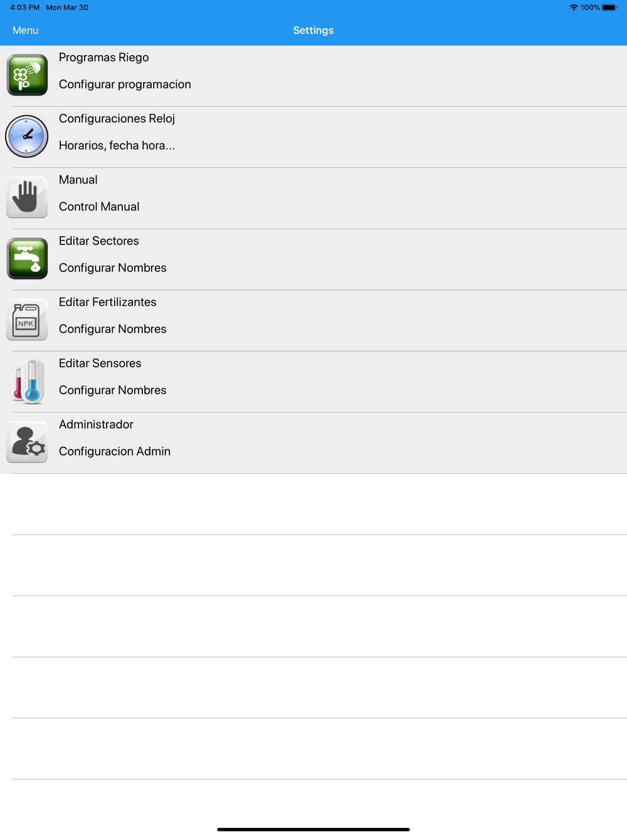
Task: Tap the blue clock icon
Action: pyautogui.click(x=27, y=136)
